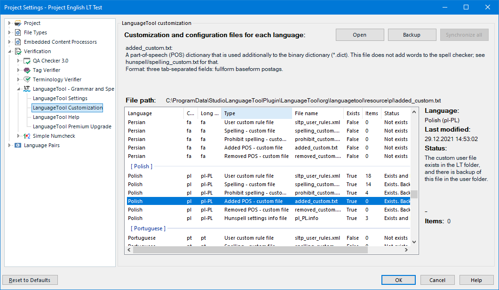
Task: Click Reset to Defaults button
Action: pyautogui.click(x=30, y=280)
